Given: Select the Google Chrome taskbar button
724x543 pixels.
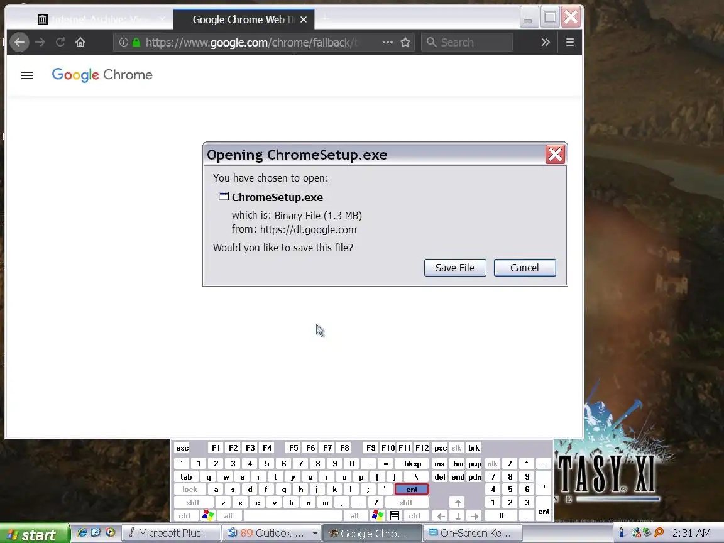Looking at the screenshot, I should [x=372, y=534].
